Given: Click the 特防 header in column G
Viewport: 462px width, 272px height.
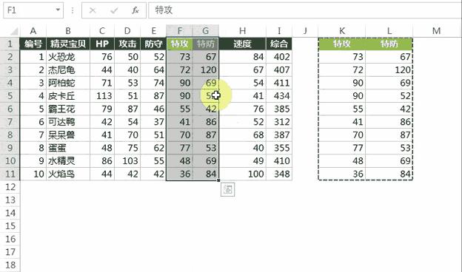Looking at the screenshot, I should [x=206, y=44].
